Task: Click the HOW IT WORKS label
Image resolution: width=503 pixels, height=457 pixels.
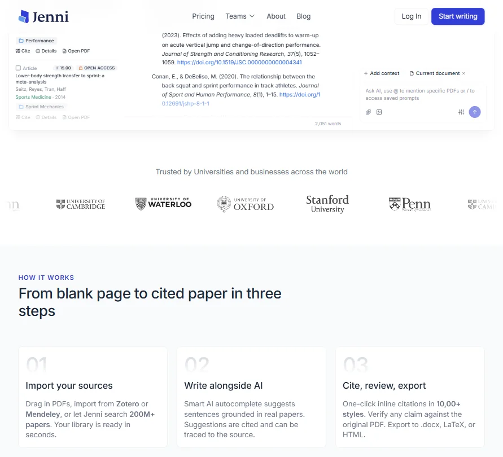Action: click(46, 278)
